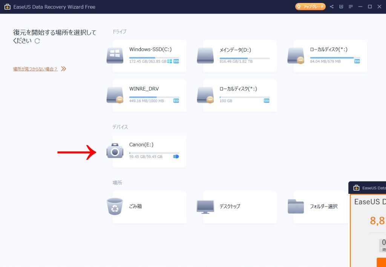
Task: Click 449.16 MB/1000 MB size text
Action: click(147, 101)
